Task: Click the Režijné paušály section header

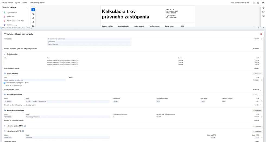Action: (12, 54)
